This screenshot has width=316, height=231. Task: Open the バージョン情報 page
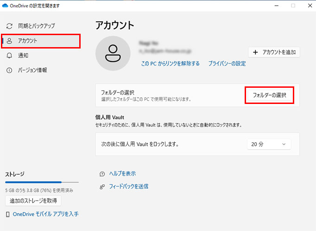click(32, 70)
